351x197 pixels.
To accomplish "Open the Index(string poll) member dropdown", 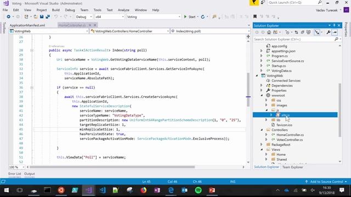I will (211, 31).
